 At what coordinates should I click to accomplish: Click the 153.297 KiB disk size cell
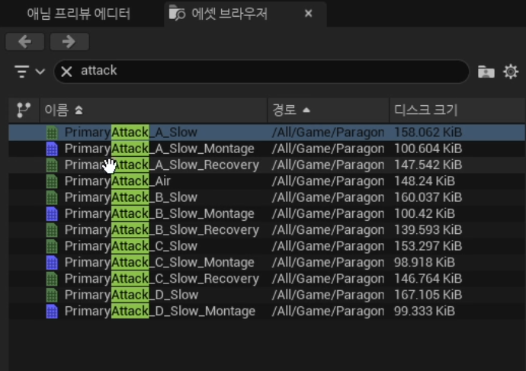click(428, 246)
